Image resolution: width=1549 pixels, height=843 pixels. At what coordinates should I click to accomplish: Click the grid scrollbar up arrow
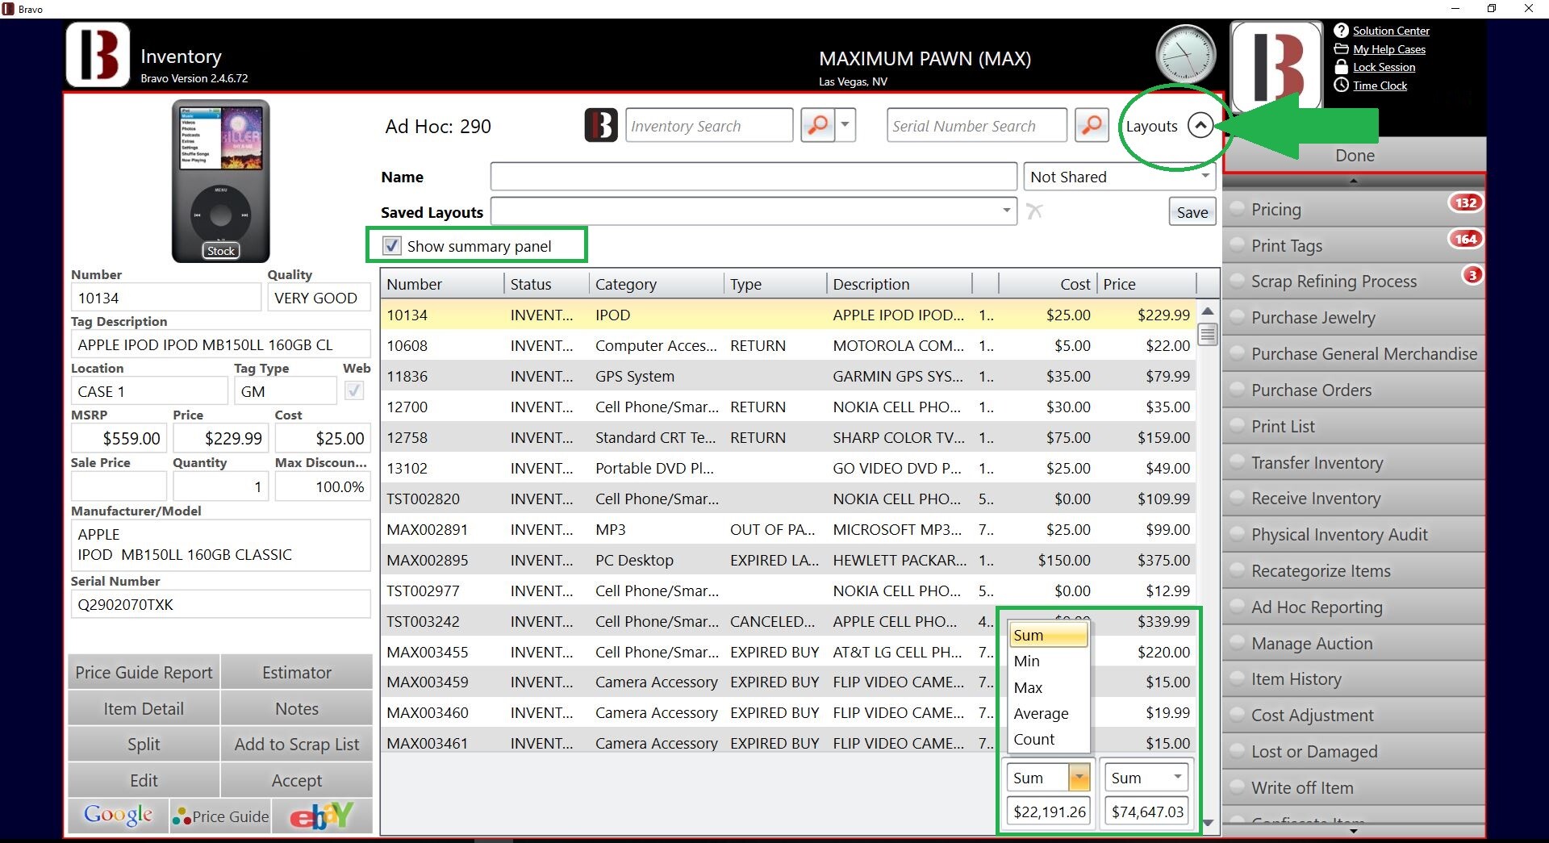(x=1208, y=311)
